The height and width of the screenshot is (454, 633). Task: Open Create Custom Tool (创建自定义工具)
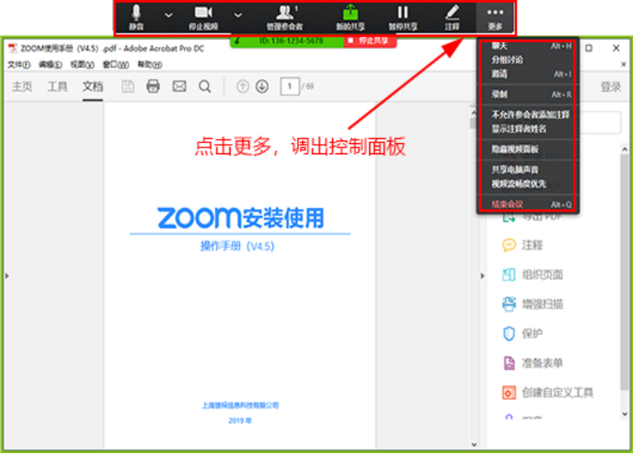point(547,392)
